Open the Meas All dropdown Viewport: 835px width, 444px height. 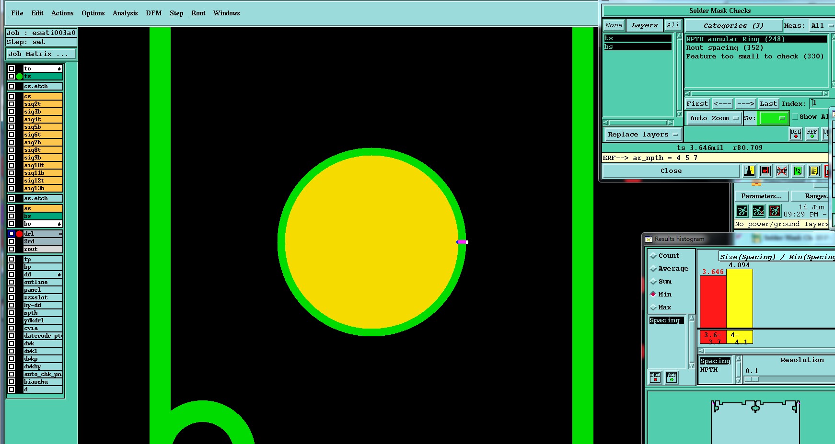pyautogui.click(x=821, y=26)
